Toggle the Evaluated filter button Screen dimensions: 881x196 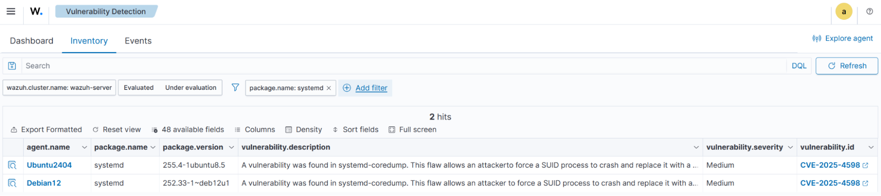tap(138, 88)
